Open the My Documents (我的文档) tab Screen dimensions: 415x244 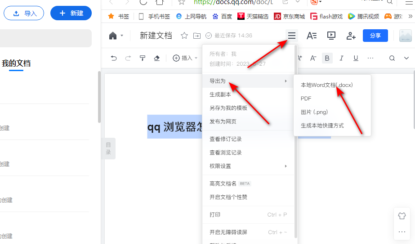[16, 63]
